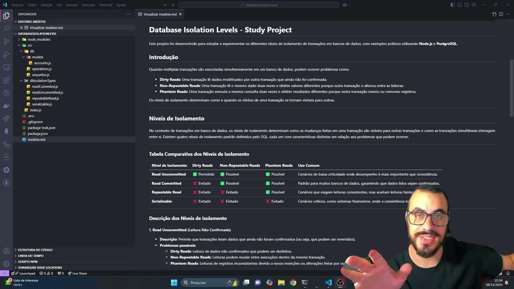The image size is (514, 289).
Task: Open the Manage gear icon
Action: pyautogui.click(x=6, y=264)
